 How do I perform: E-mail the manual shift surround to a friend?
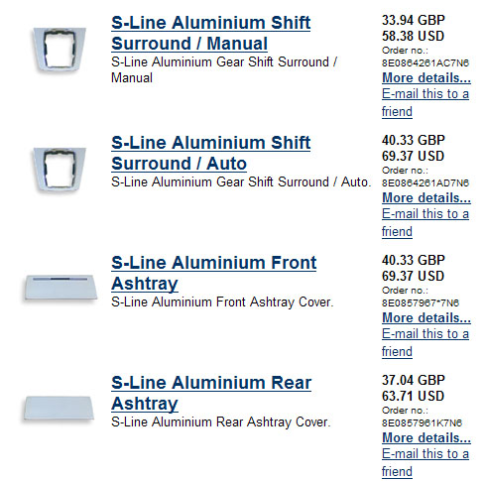[425, 102]
